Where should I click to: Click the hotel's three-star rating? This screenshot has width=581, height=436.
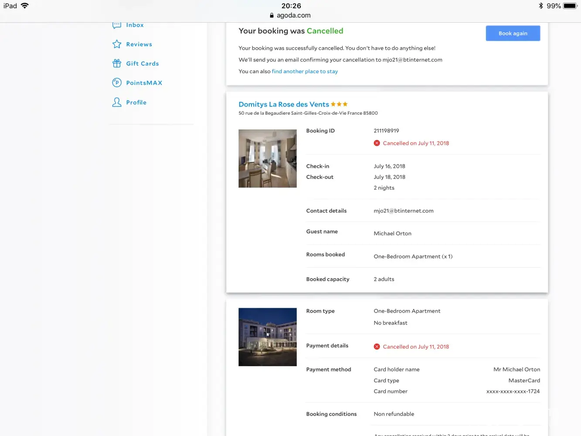pyautogui.click(x=339, y=104)
